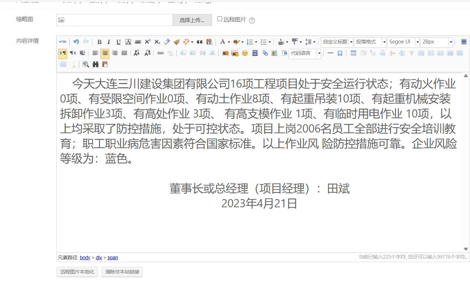The width and height of the screenshot is (470, 281).
Task: Insert a bulleted list
Action: [264, 42]
